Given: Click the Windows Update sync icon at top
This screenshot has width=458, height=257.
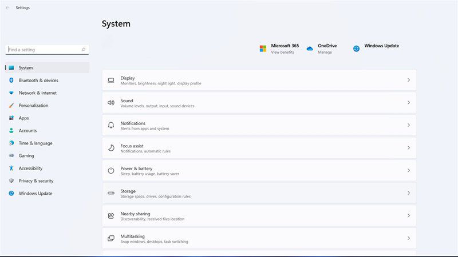Looking at the screenshot, I should tap(356, 49).
